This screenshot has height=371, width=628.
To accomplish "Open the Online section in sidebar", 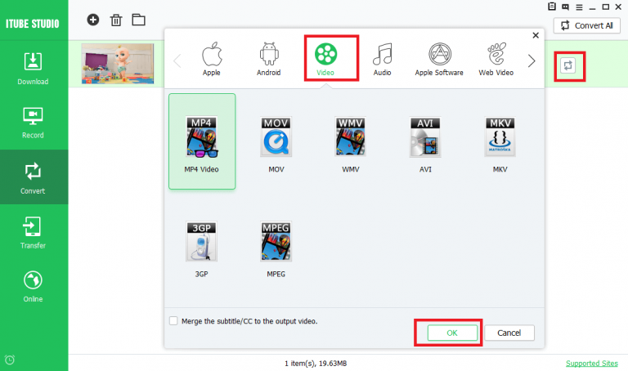I will 33,287.
